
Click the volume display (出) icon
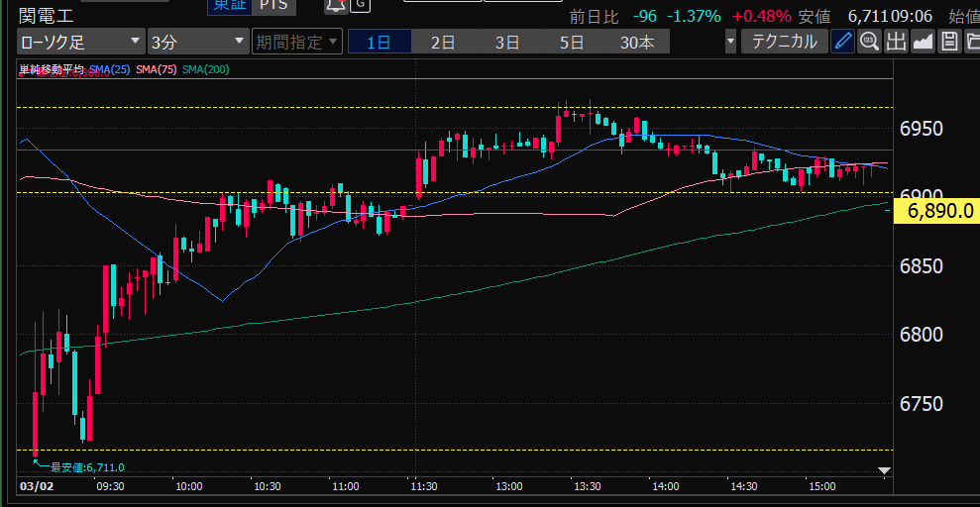coord(896,41)
